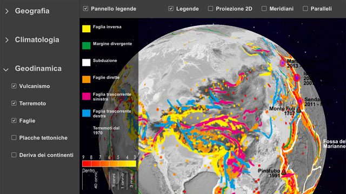Viewport: 346px width, 194px height.
Task: Toggle the Terremoto layer label
Action: [32, 103]
